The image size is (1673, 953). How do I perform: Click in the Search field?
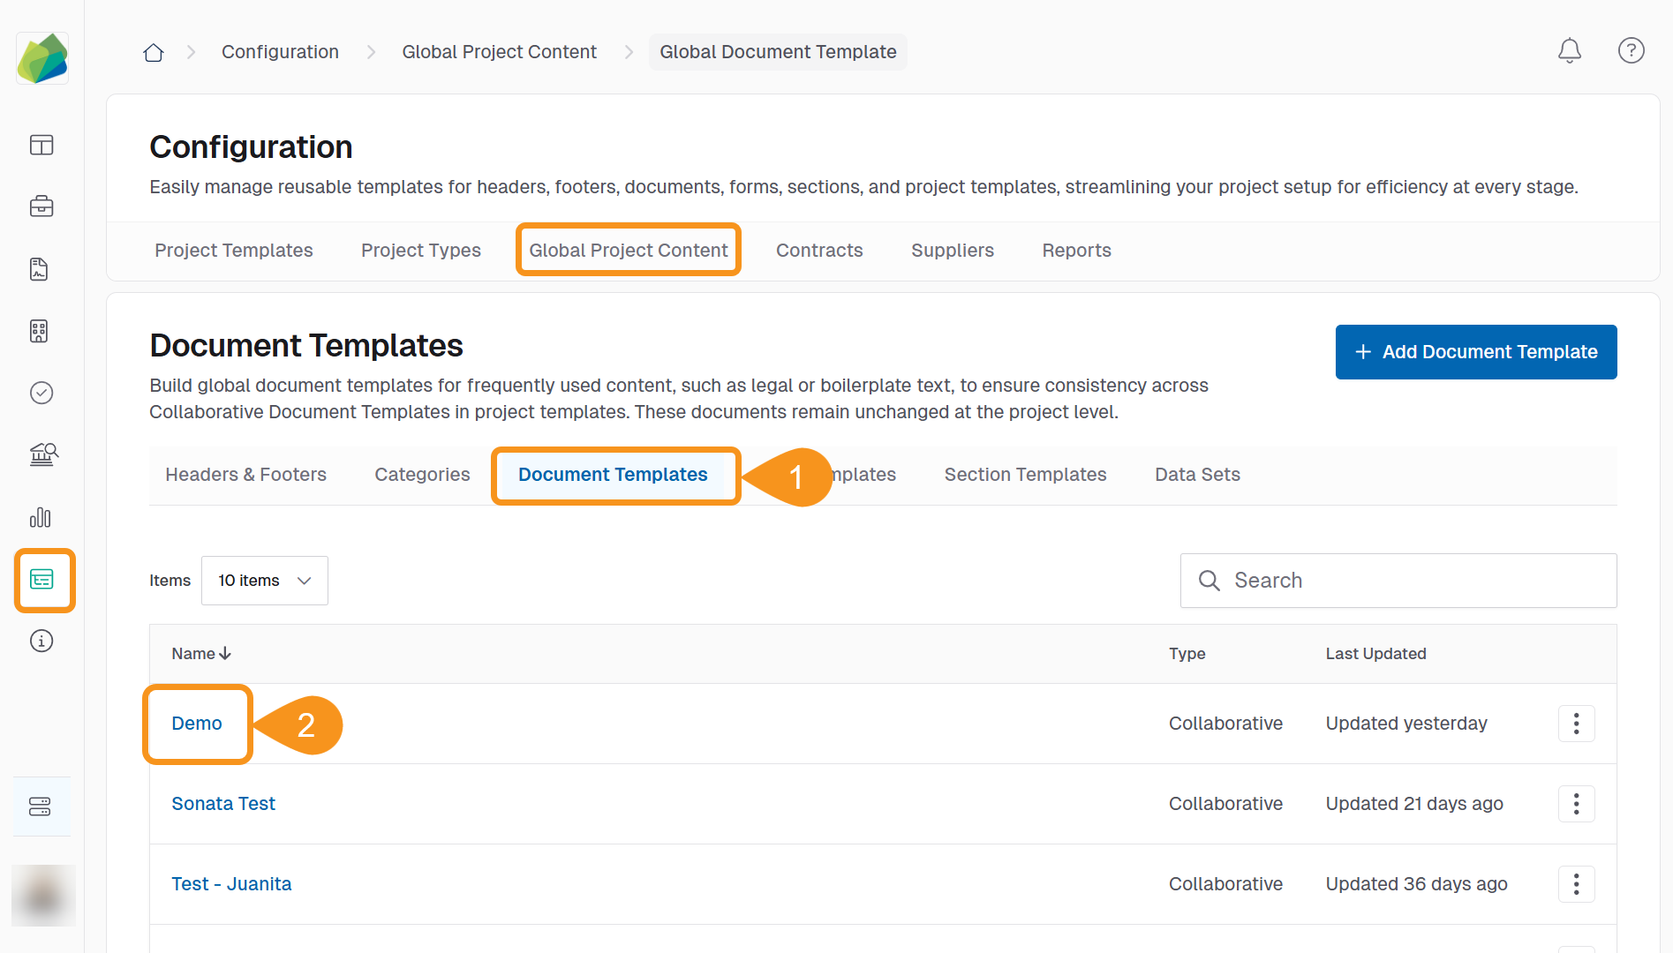(x=1413, y=581)
